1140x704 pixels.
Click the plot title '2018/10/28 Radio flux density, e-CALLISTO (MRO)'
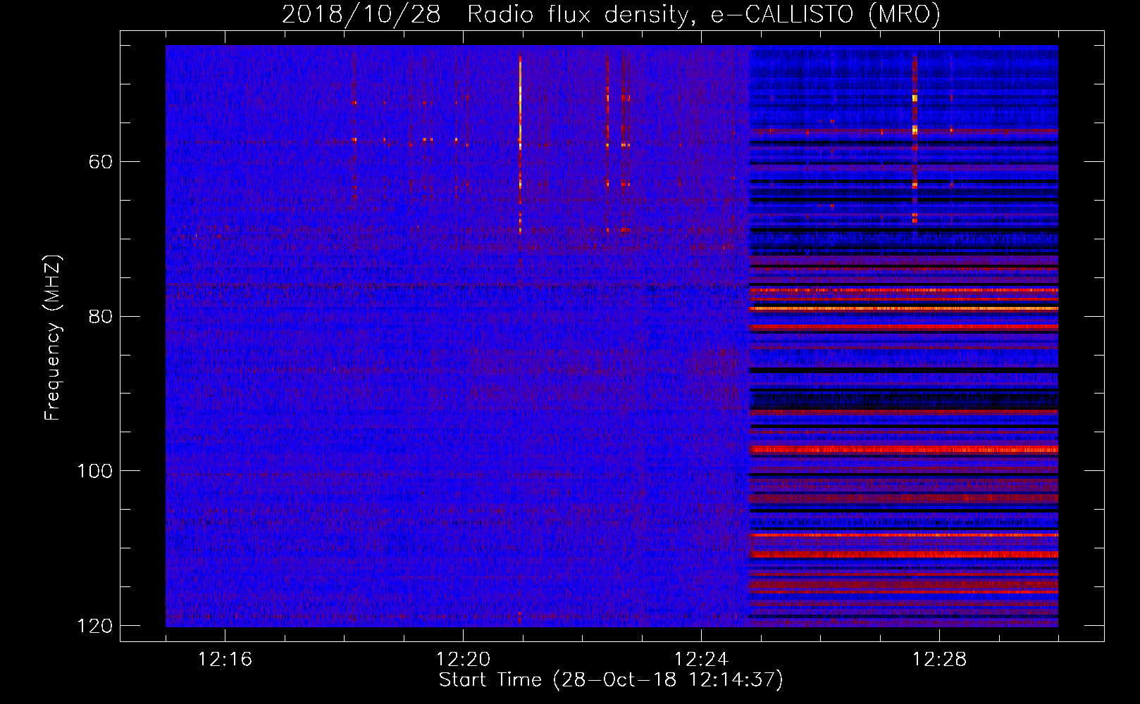point(611,14)
